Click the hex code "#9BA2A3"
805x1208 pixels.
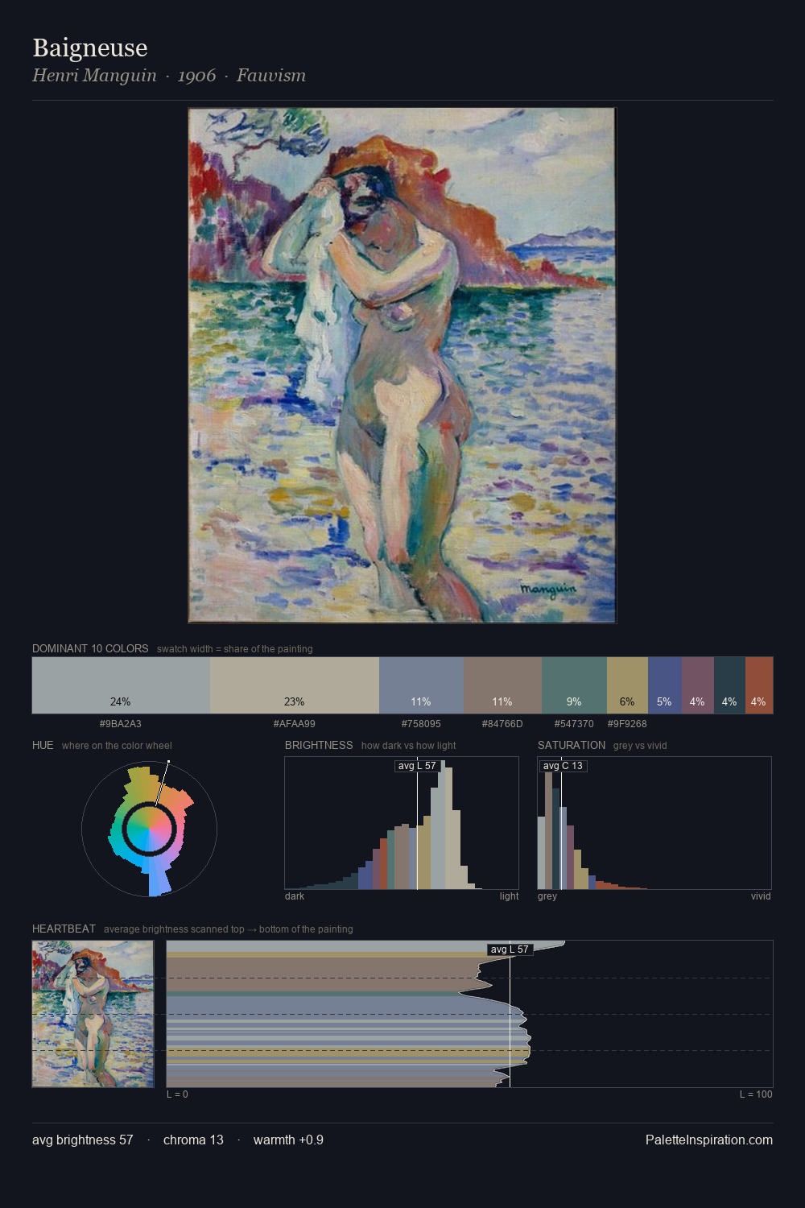[x=120, y=724]
